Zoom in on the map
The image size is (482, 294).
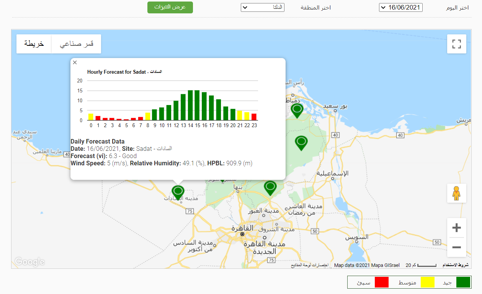coord(456,228)
